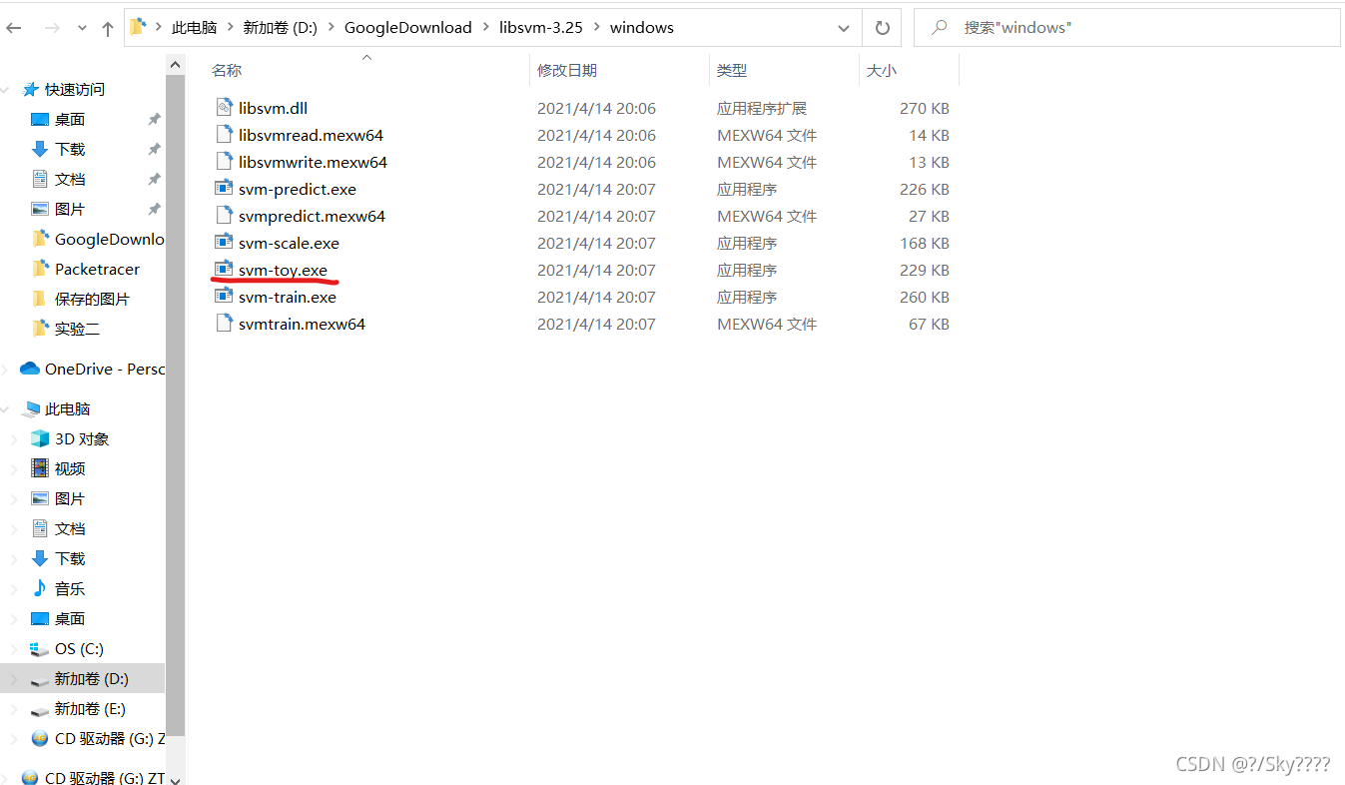This screenshot has height=785, width=1345.
Task: Sort files by 大小 column
Action: pyautogui.click(x=882, y=70)
